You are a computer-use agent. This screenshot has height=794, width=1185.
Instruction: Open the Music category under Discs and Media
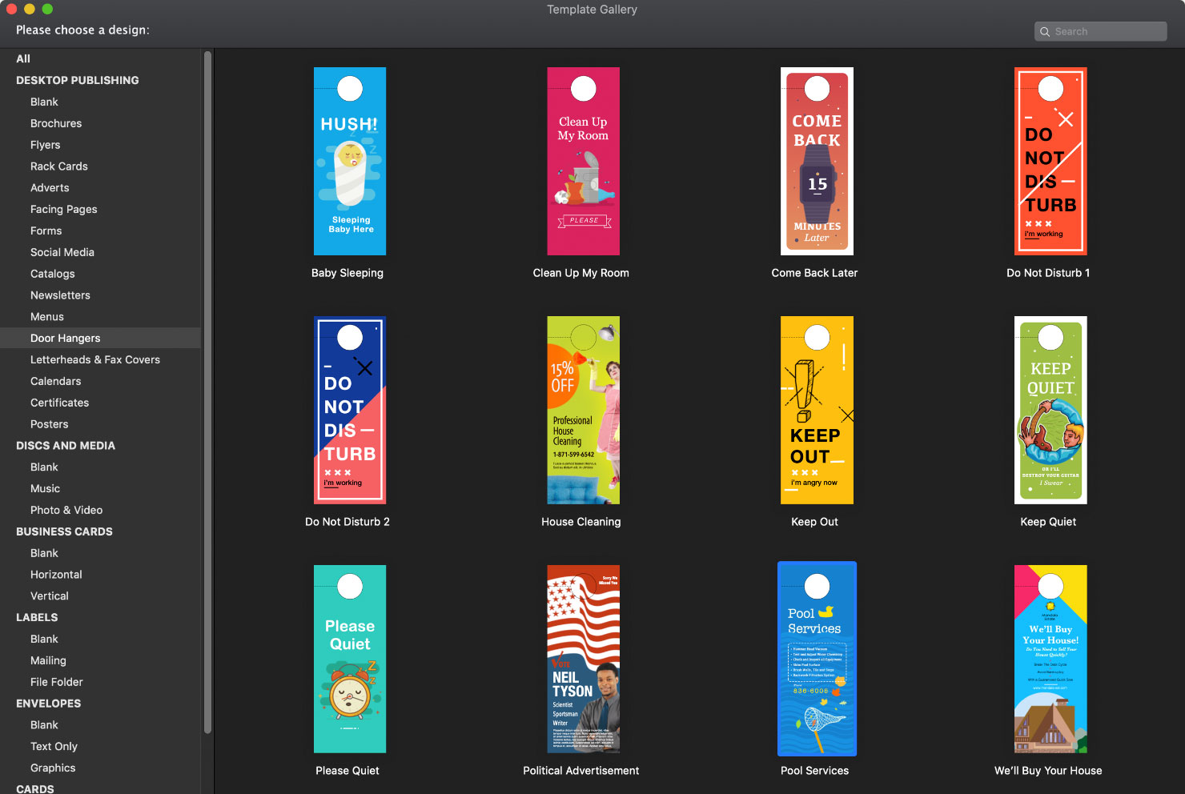[46, 488]
